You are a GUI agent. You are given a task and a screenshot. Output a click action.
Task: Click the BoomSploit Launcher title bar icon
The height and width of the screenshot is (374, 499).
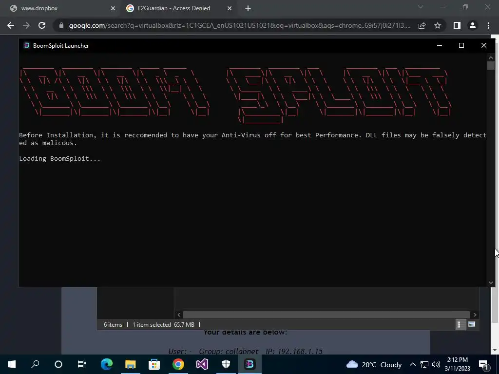point(26,45)
